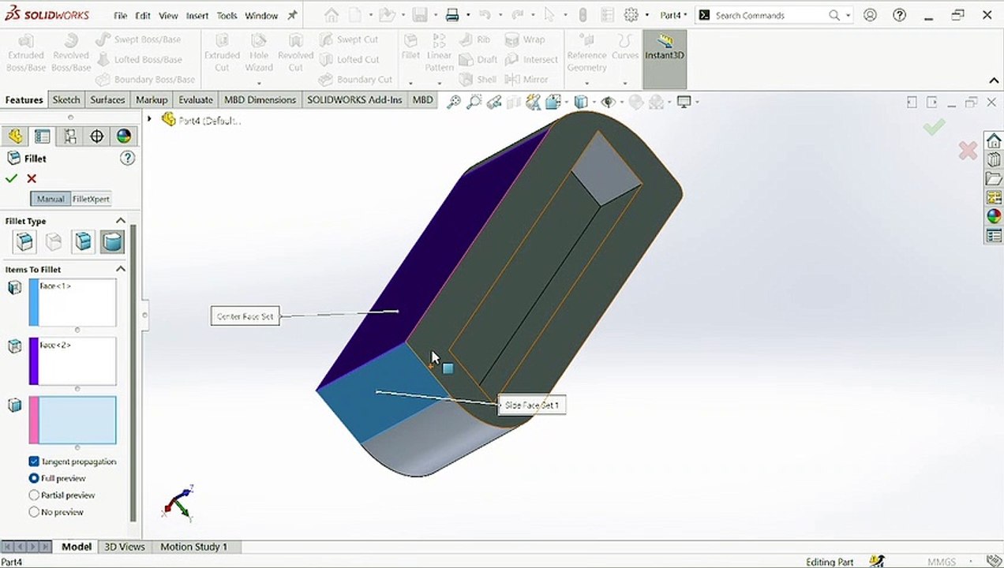The image size is (1004, 568).
Task: Click the Zoom to Fit magnifier icon
Action: pyautogui.click(x=453, y=102)
